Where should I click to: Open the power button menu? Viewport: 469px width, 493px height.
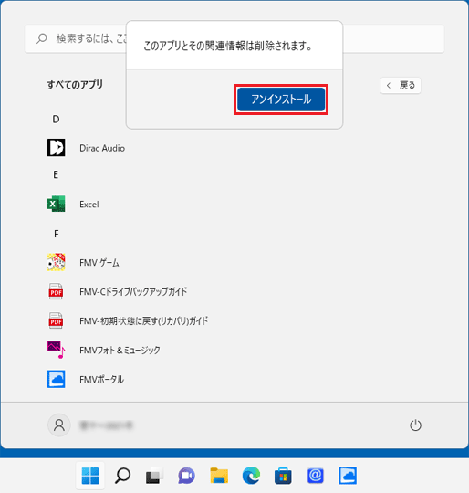coord(415,425)
